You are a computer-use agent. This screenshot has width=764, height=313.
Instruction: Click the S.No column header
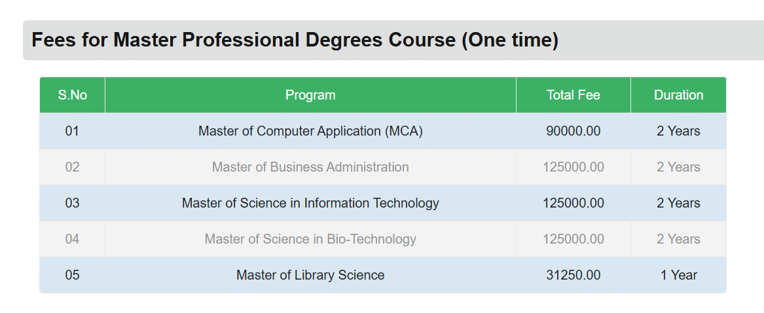pos(72,95)
